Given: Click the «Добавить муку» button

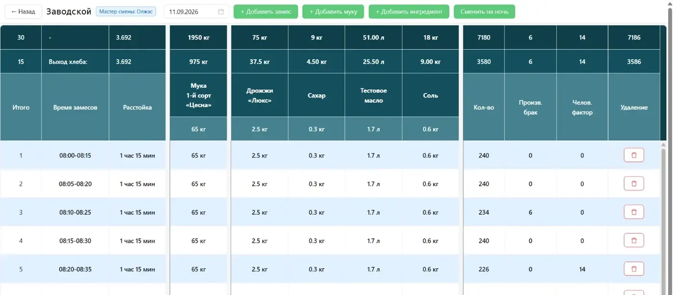Looking at the screenshot, I should pyautogui.click(x=333, y=12).
